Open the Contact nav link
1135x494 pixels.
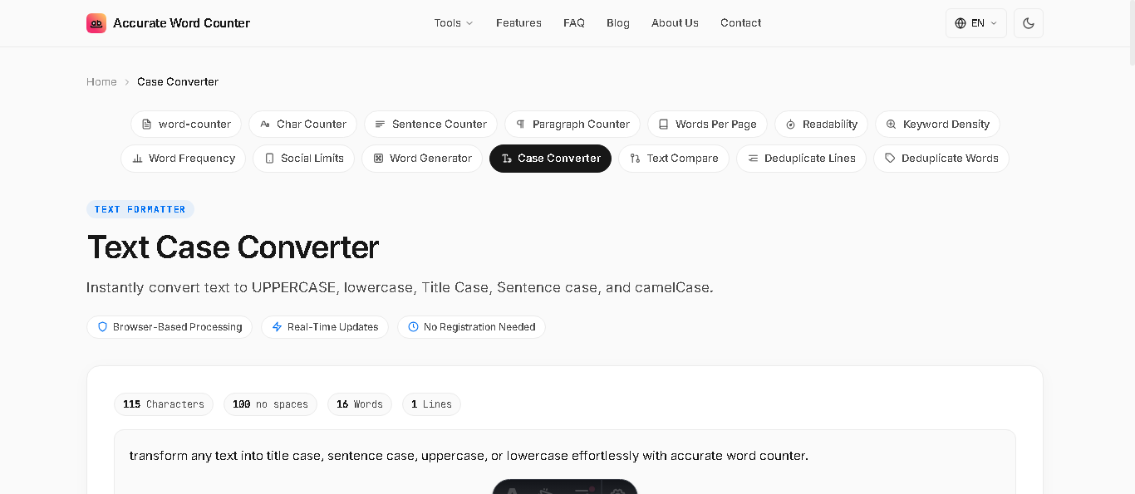click(x=740, y=23)
